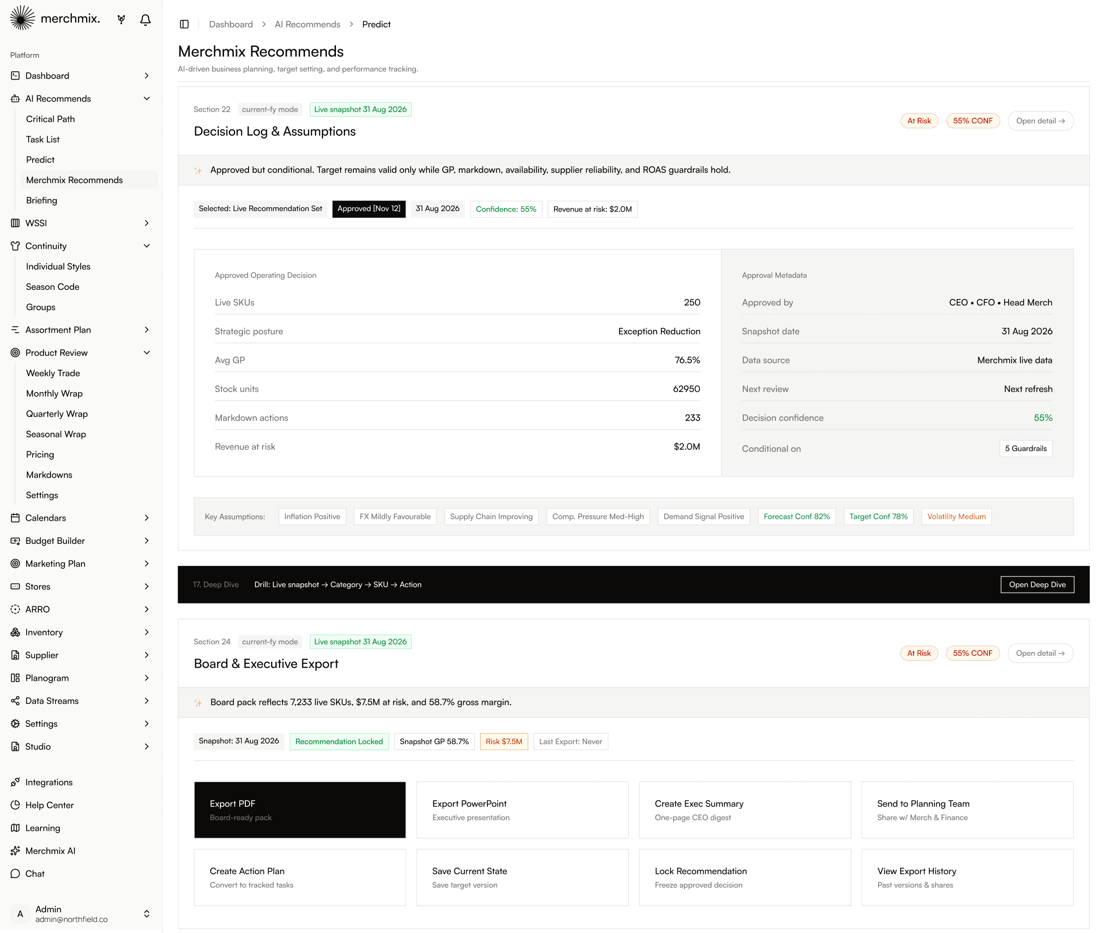Screen dimensions: 1105x933
Task: Click the Supplier document icon
Action: coord(15,655)
